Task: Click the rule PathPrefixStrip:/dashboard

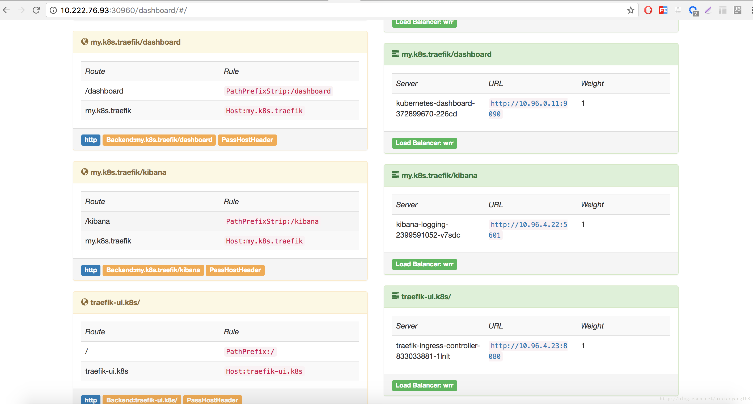Action: (x=278, y=91)
